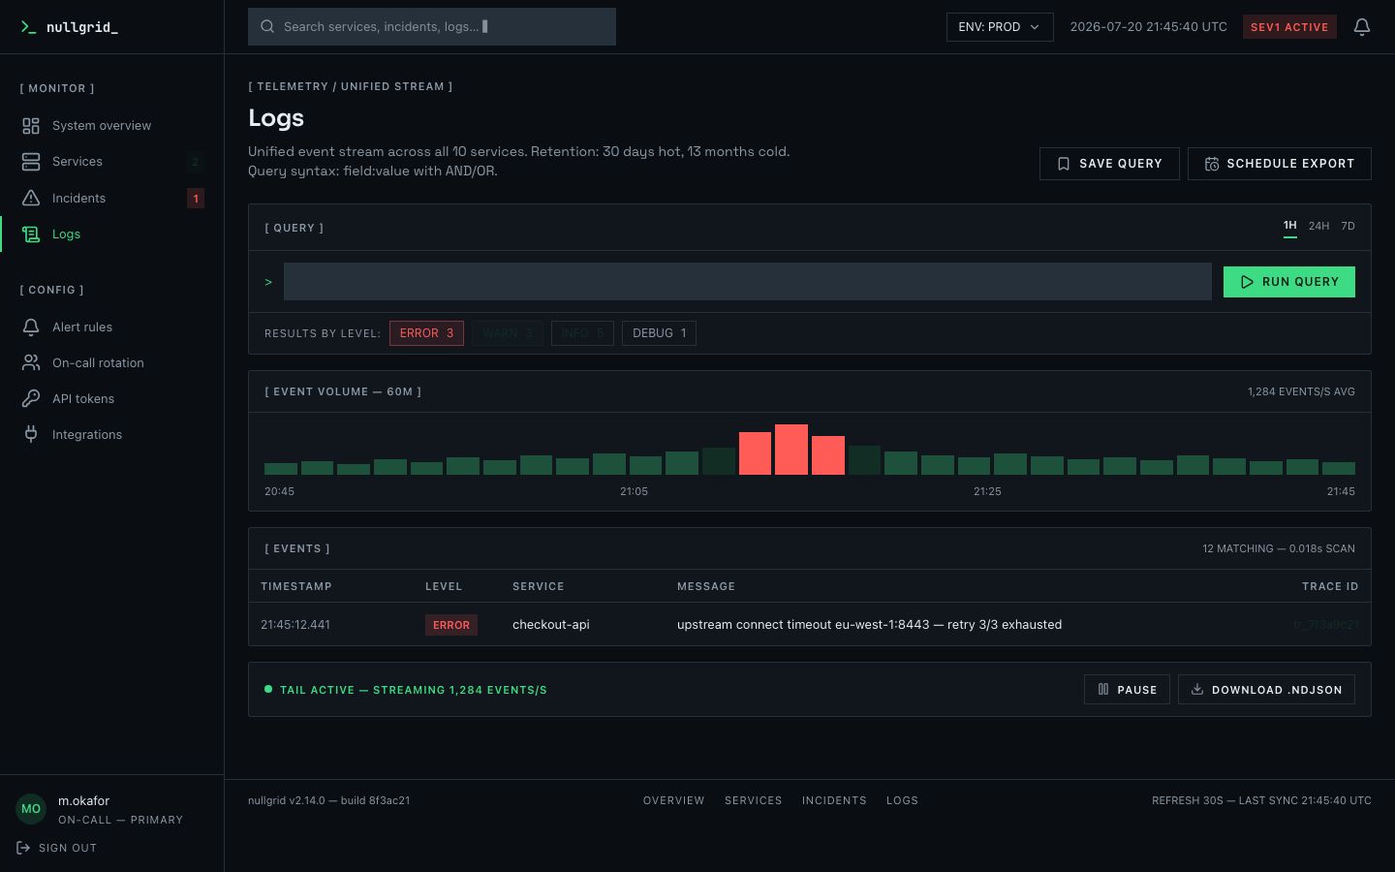
Task: Click the Services count badge
Action: [196, 163]
